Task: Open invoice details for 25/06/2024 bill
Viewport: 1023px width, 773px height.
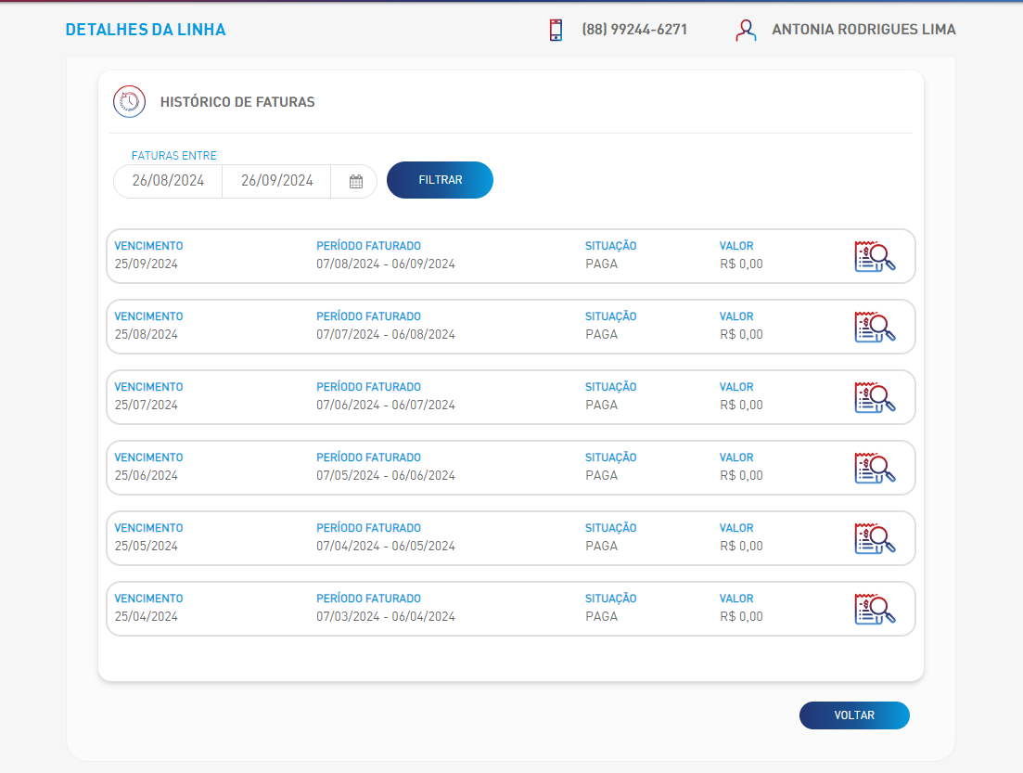Action: pos(875,468)
